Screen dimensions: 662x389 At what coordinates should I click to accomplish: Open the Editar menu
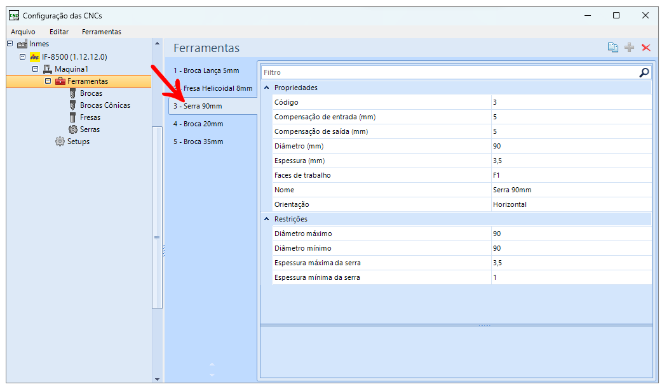click(59, 32)
